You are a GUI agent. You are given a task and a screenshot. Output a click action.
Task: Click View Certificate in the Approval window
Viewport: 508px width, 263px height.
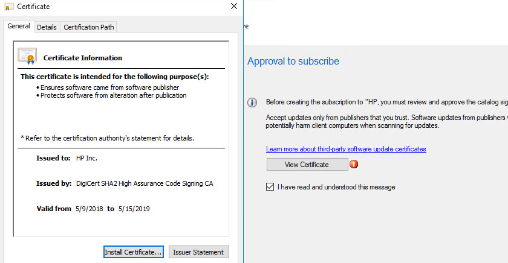coord(307,165)
